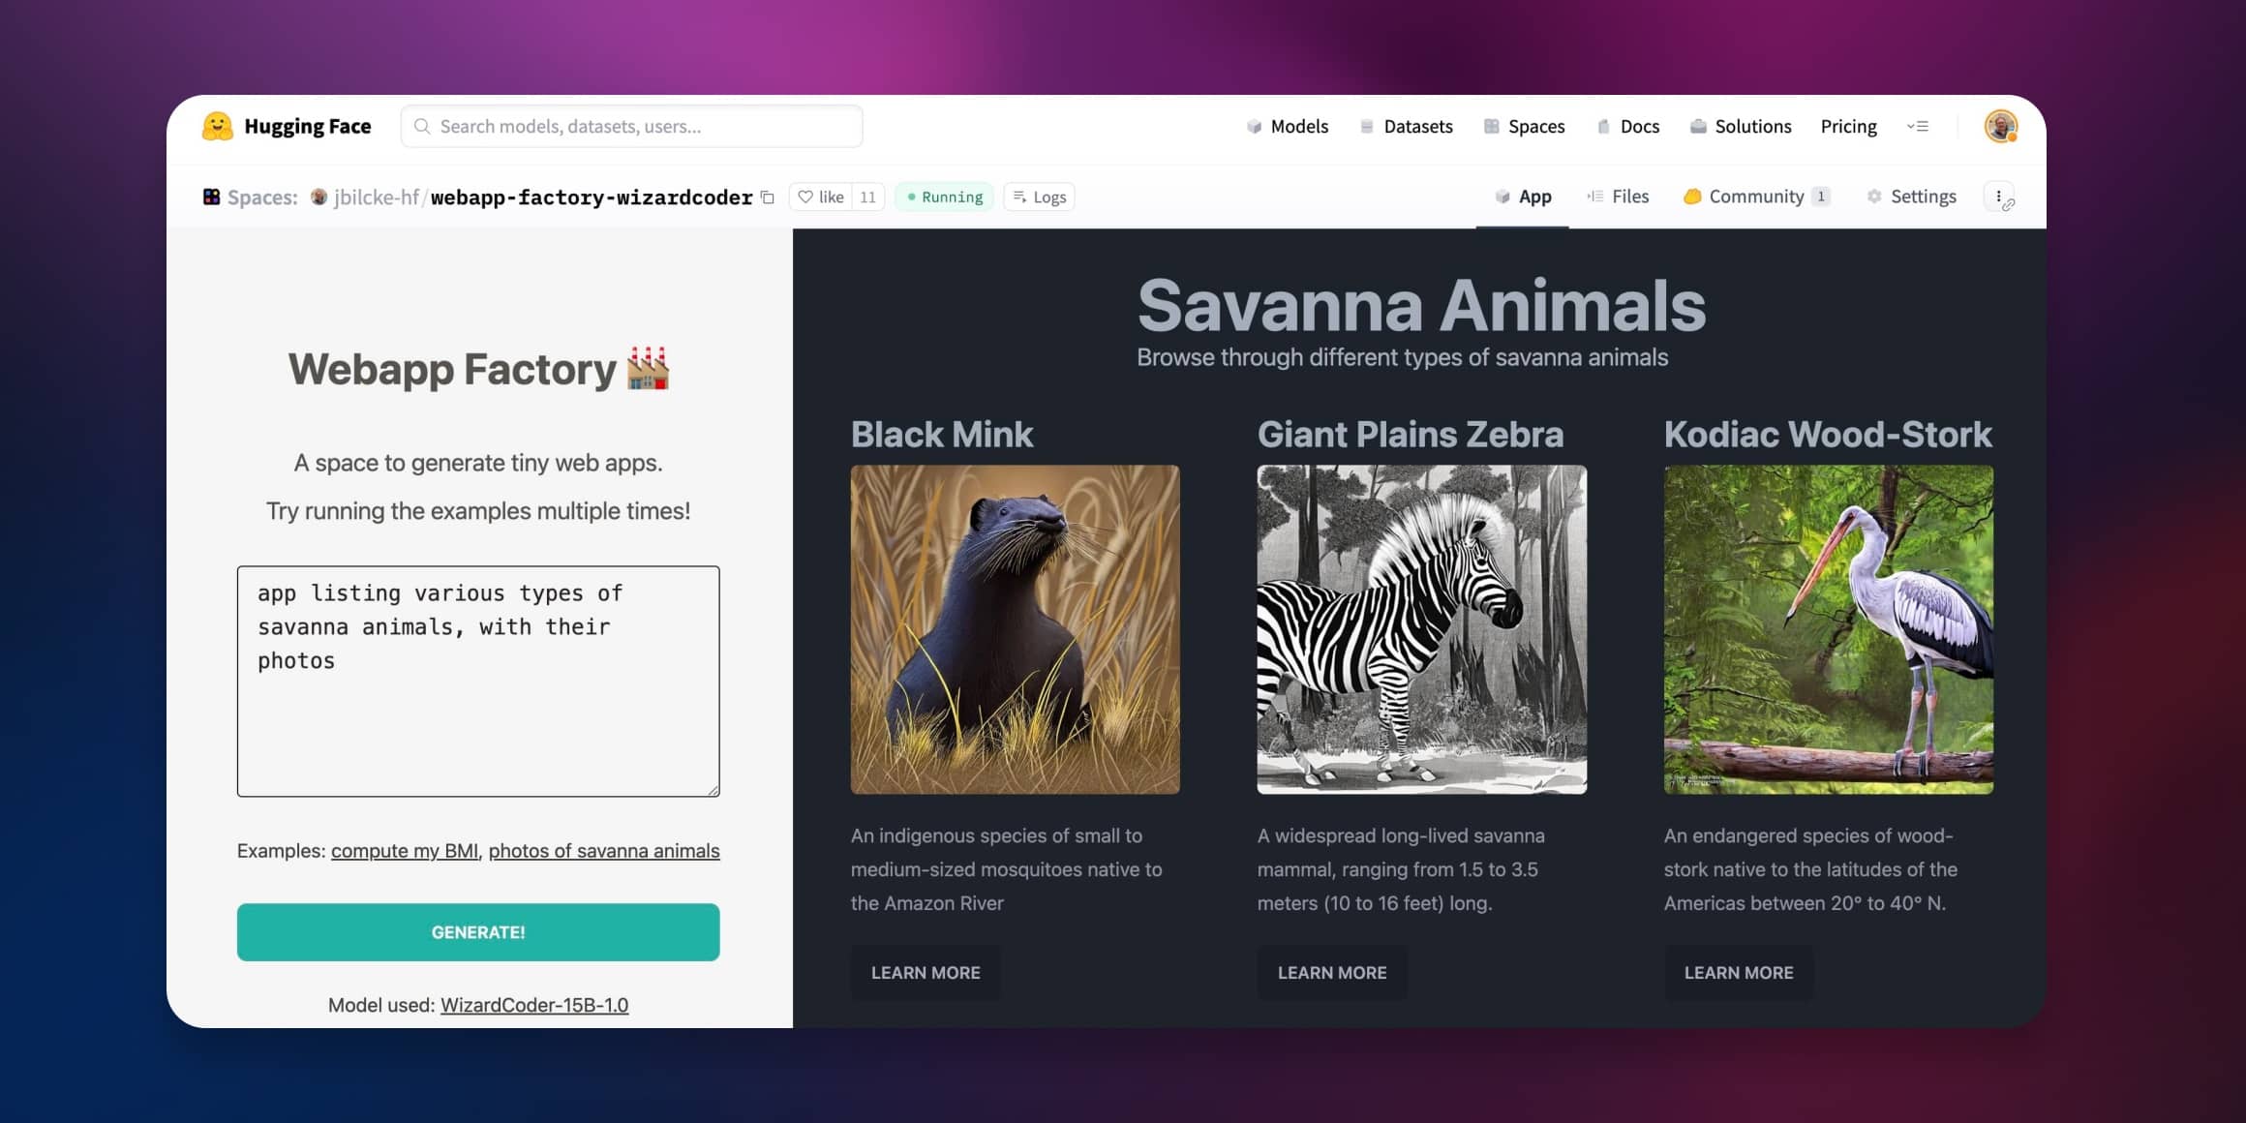Click the jbilcke-hf author avatar

click(319, 197)
